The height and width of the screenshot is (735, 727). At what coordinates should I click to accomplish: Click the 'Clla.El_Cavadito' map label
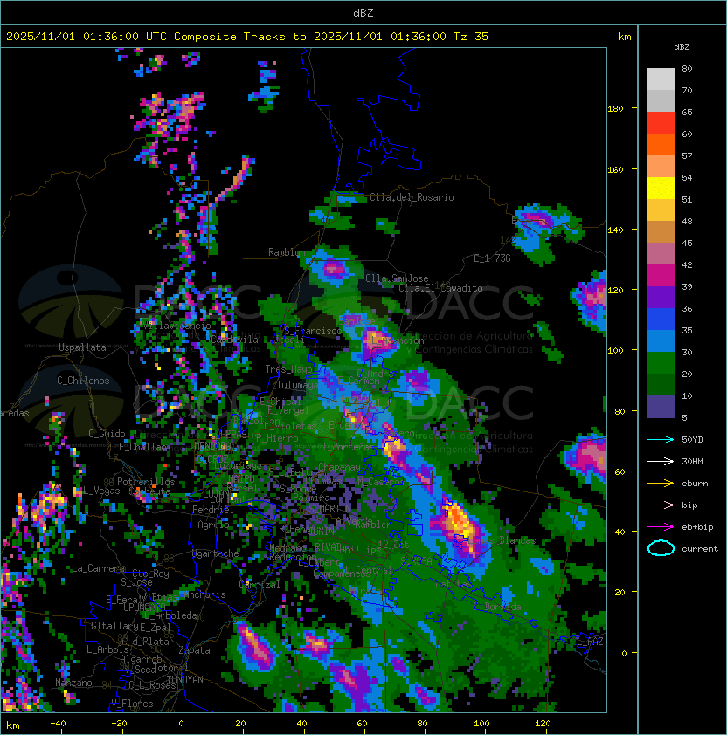(x=440, y=288)
